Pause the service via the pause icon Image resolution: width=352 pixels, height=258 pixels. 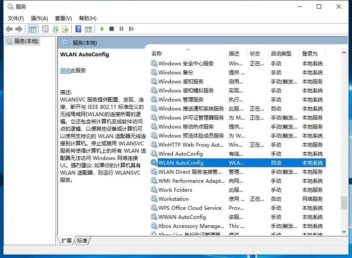pyautogui.click(x=121, y=29)
